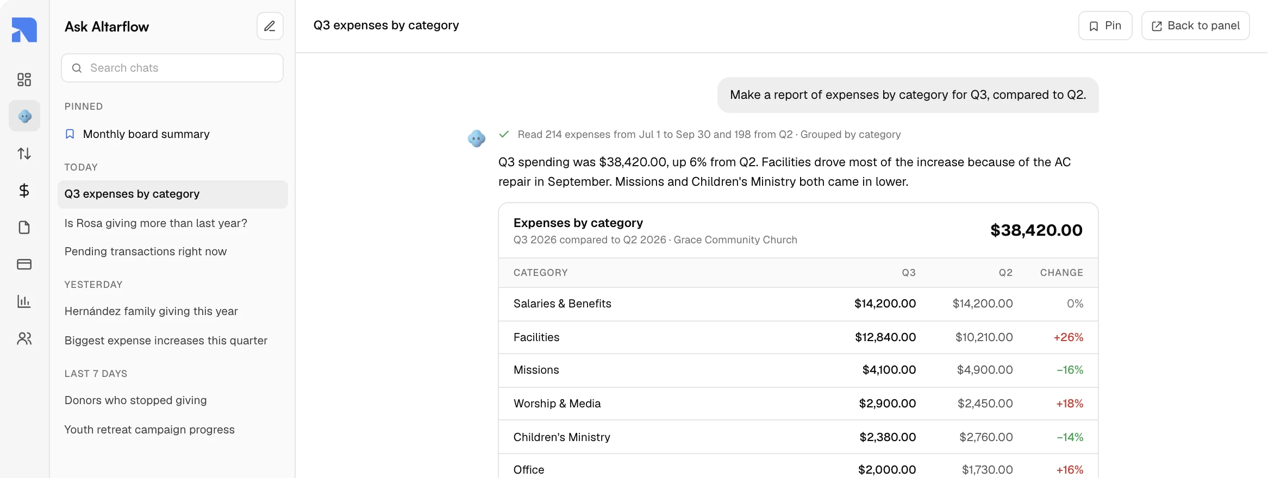Open the credit card icon in sidebar
The image size is (1268, 478).
coord(24,265)
